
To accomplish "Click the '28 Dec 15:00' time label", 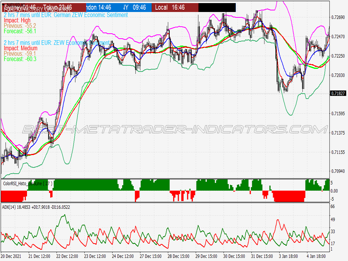I will point(178,256).
